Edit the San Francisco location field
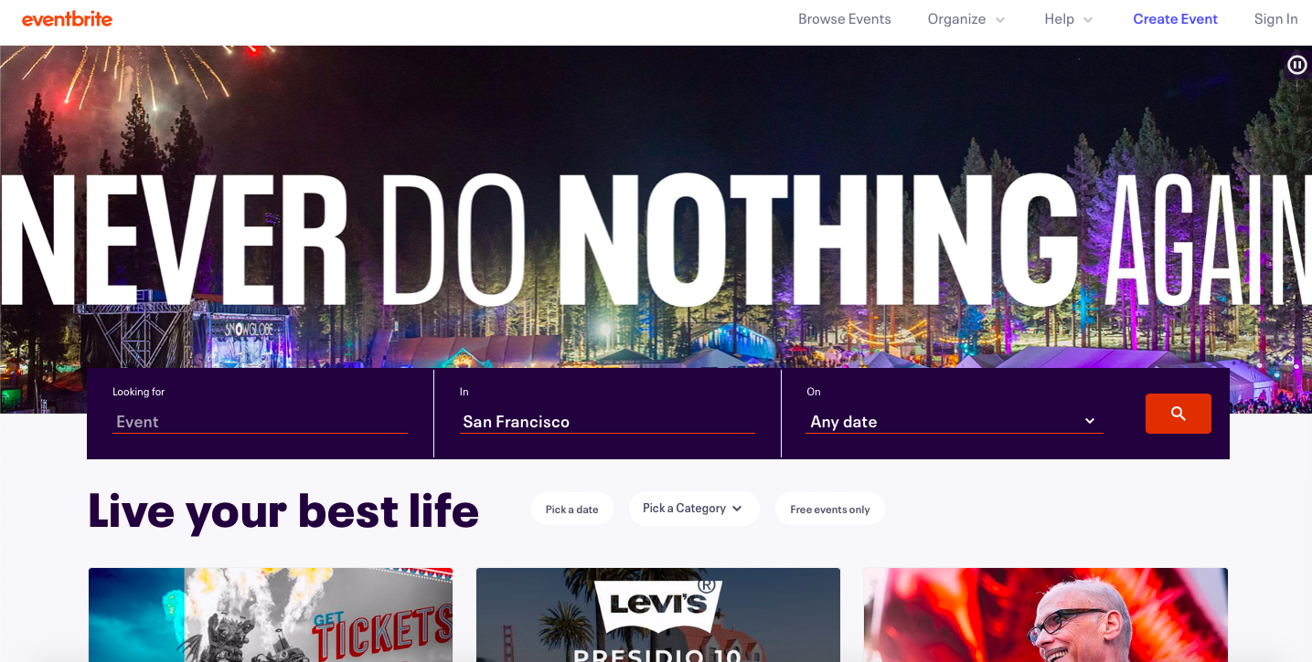 607,422
